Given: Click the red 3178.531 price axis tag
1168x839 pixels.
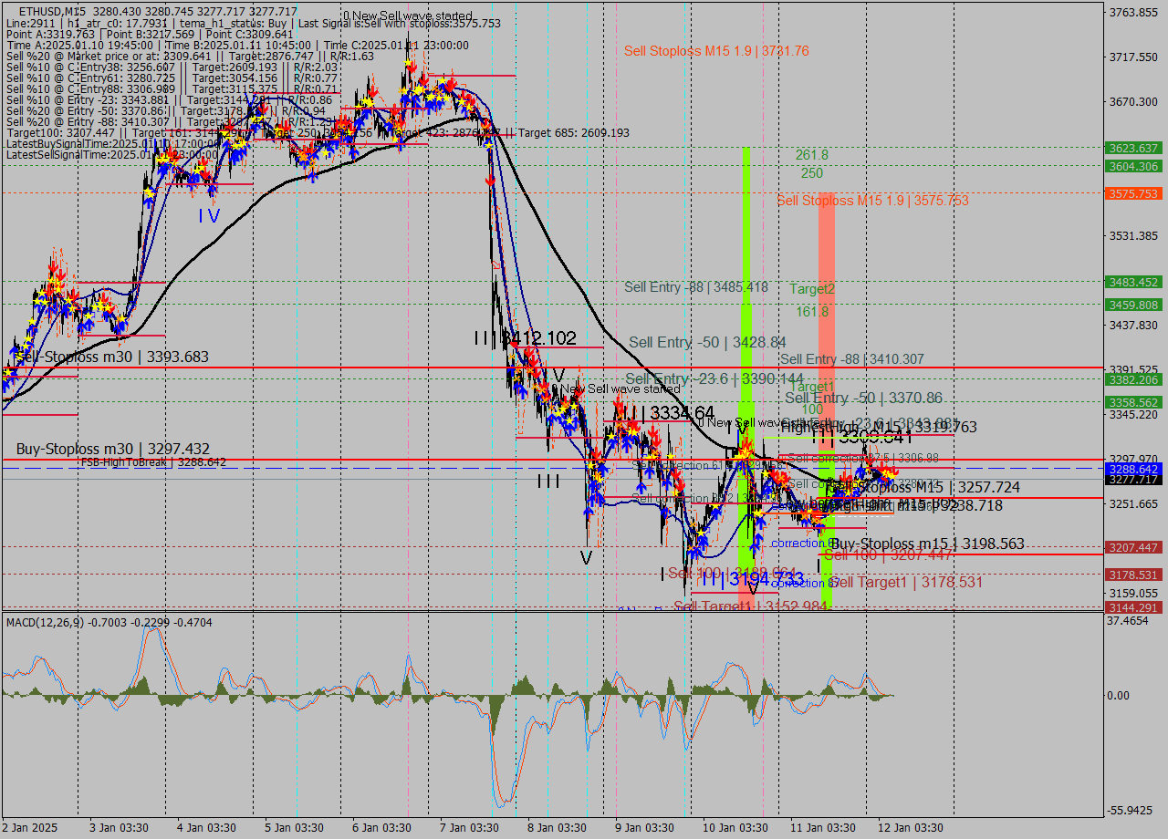Looking at the screenshot, I should [1133, 575].
